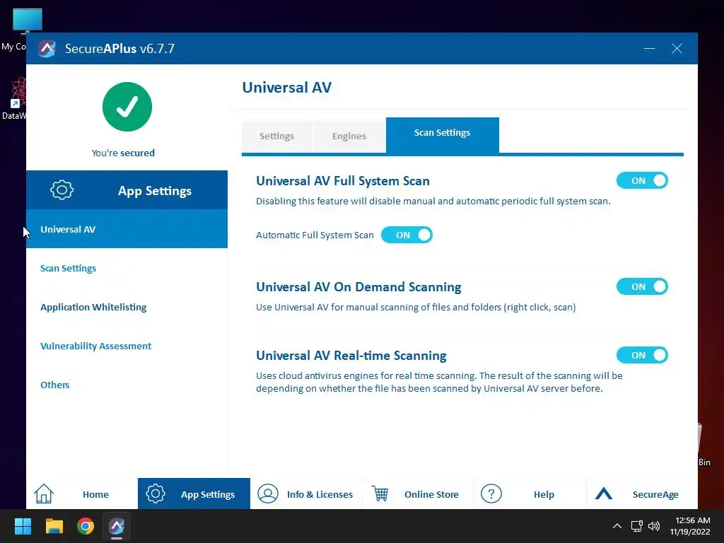This screenshot has width=724, height=543.
Task: Open network status tray icon
Action: [637, 526]
